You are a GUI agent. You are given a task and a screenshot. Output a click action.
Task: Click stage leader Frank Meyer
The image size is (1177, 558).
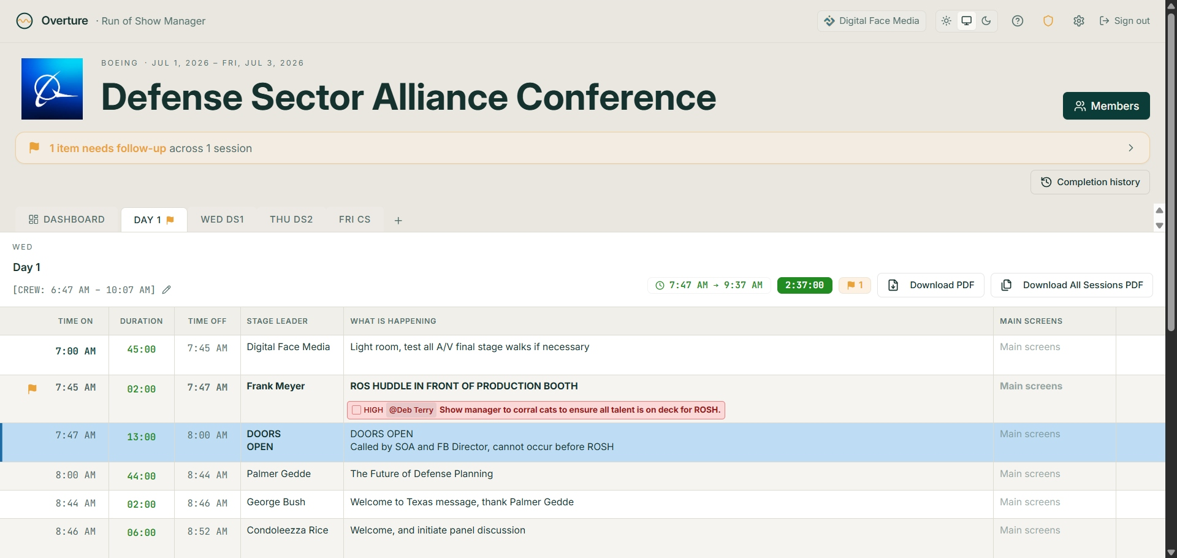coord(276,386)
